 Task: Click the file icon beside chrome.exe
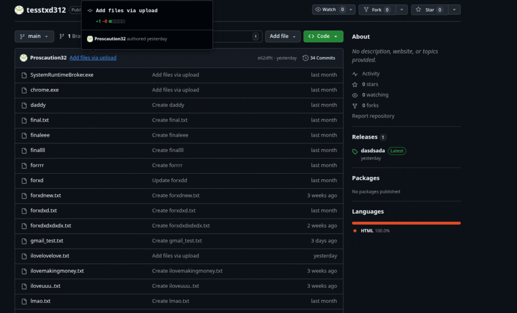[24, 90]
